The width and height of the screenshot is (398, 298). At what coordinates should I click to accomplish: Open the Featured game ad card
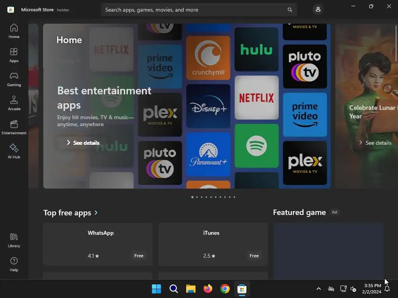point(328,251)
